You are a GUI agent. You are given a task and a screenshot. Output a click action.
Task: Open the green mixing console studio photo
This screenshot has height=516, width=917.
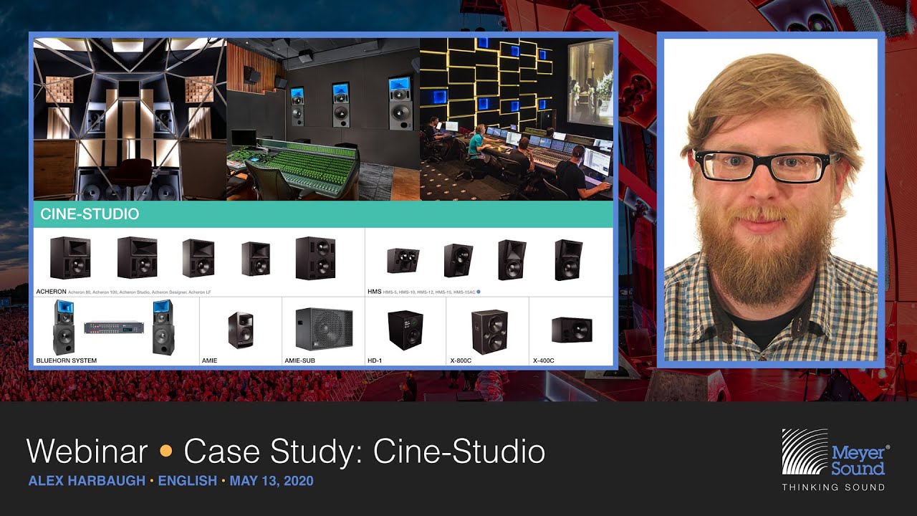coord(323,120)
